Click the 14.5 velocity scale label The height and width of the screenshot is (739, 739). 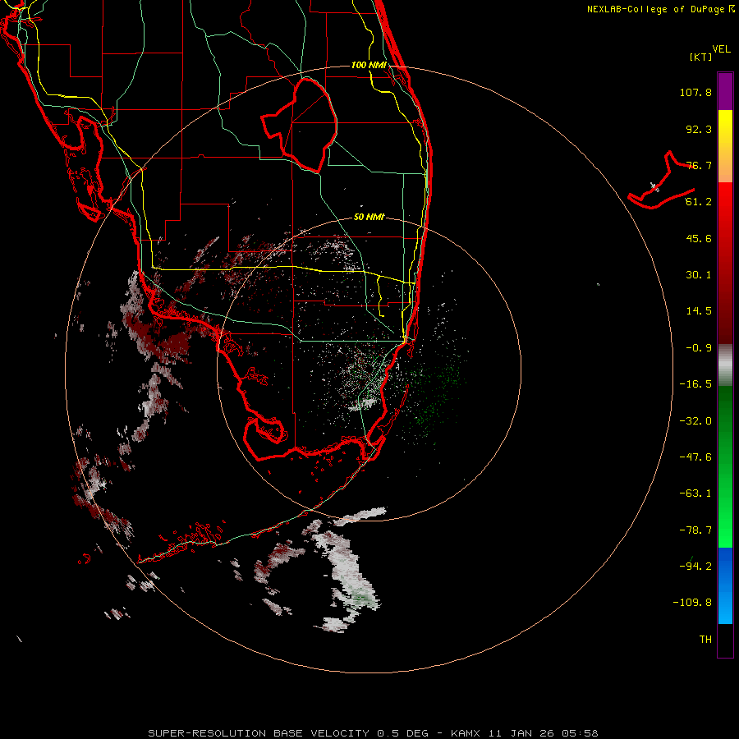699,311
